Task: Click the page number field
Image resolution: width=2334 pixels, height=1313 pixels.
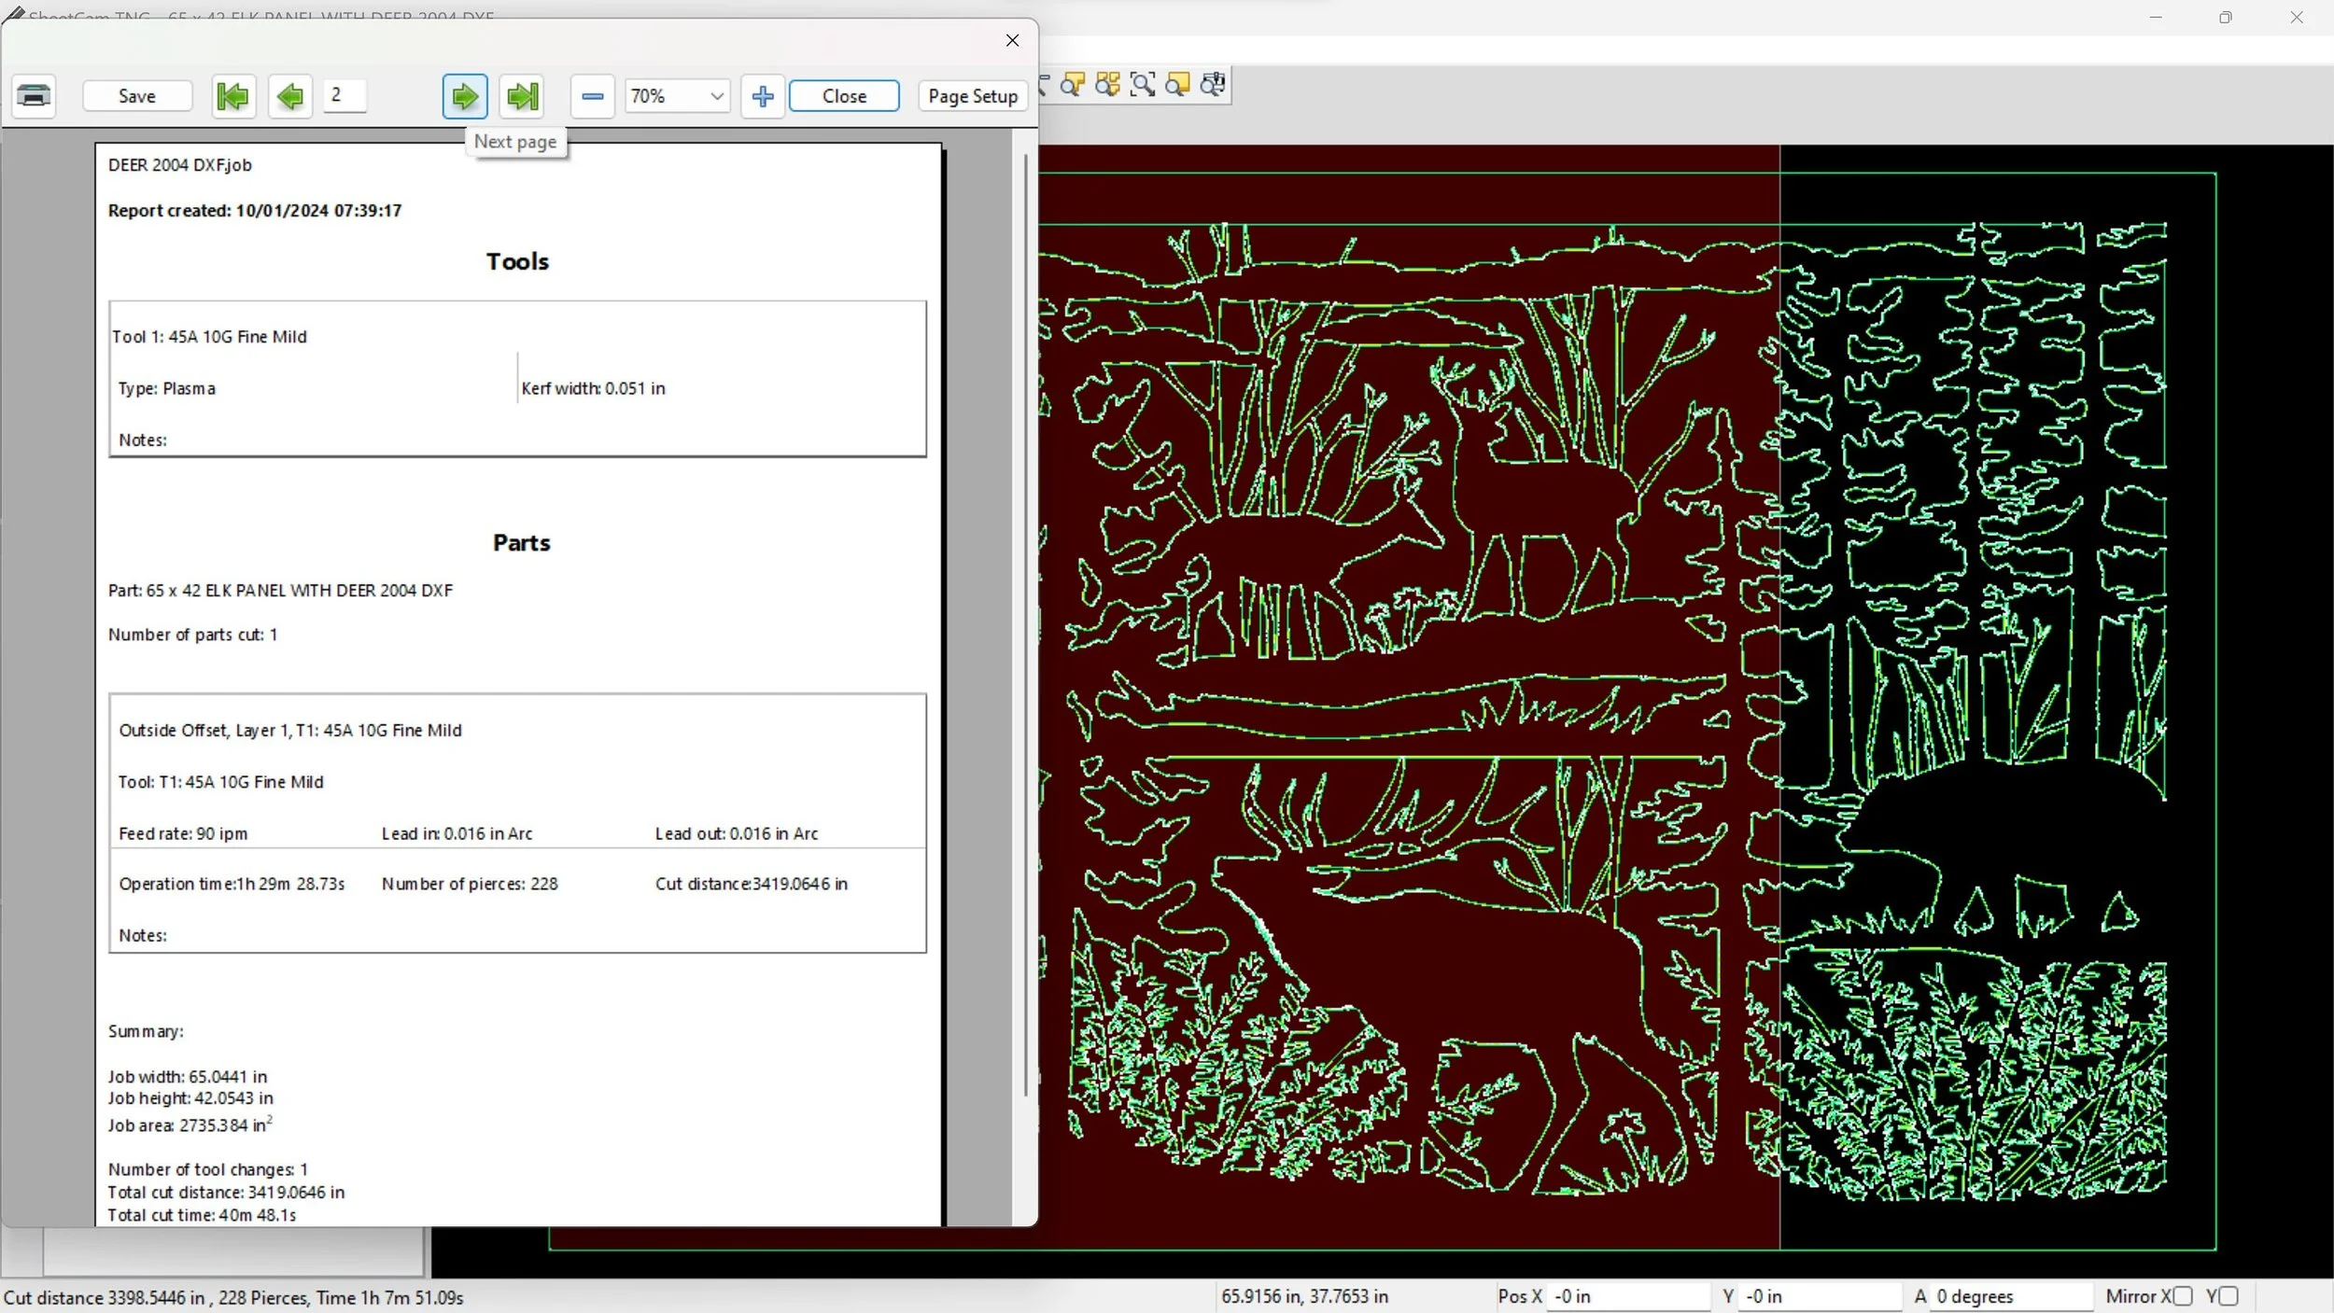Action: (344, 94)
